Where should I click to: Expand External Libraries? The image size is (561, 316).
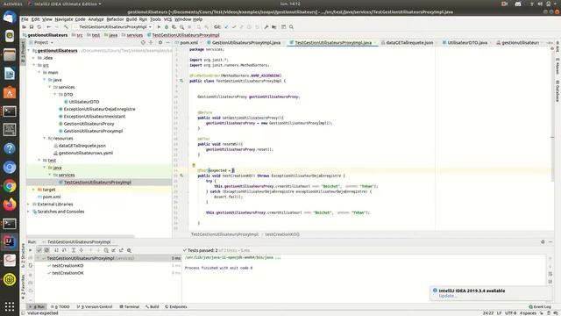click(29, 205)
